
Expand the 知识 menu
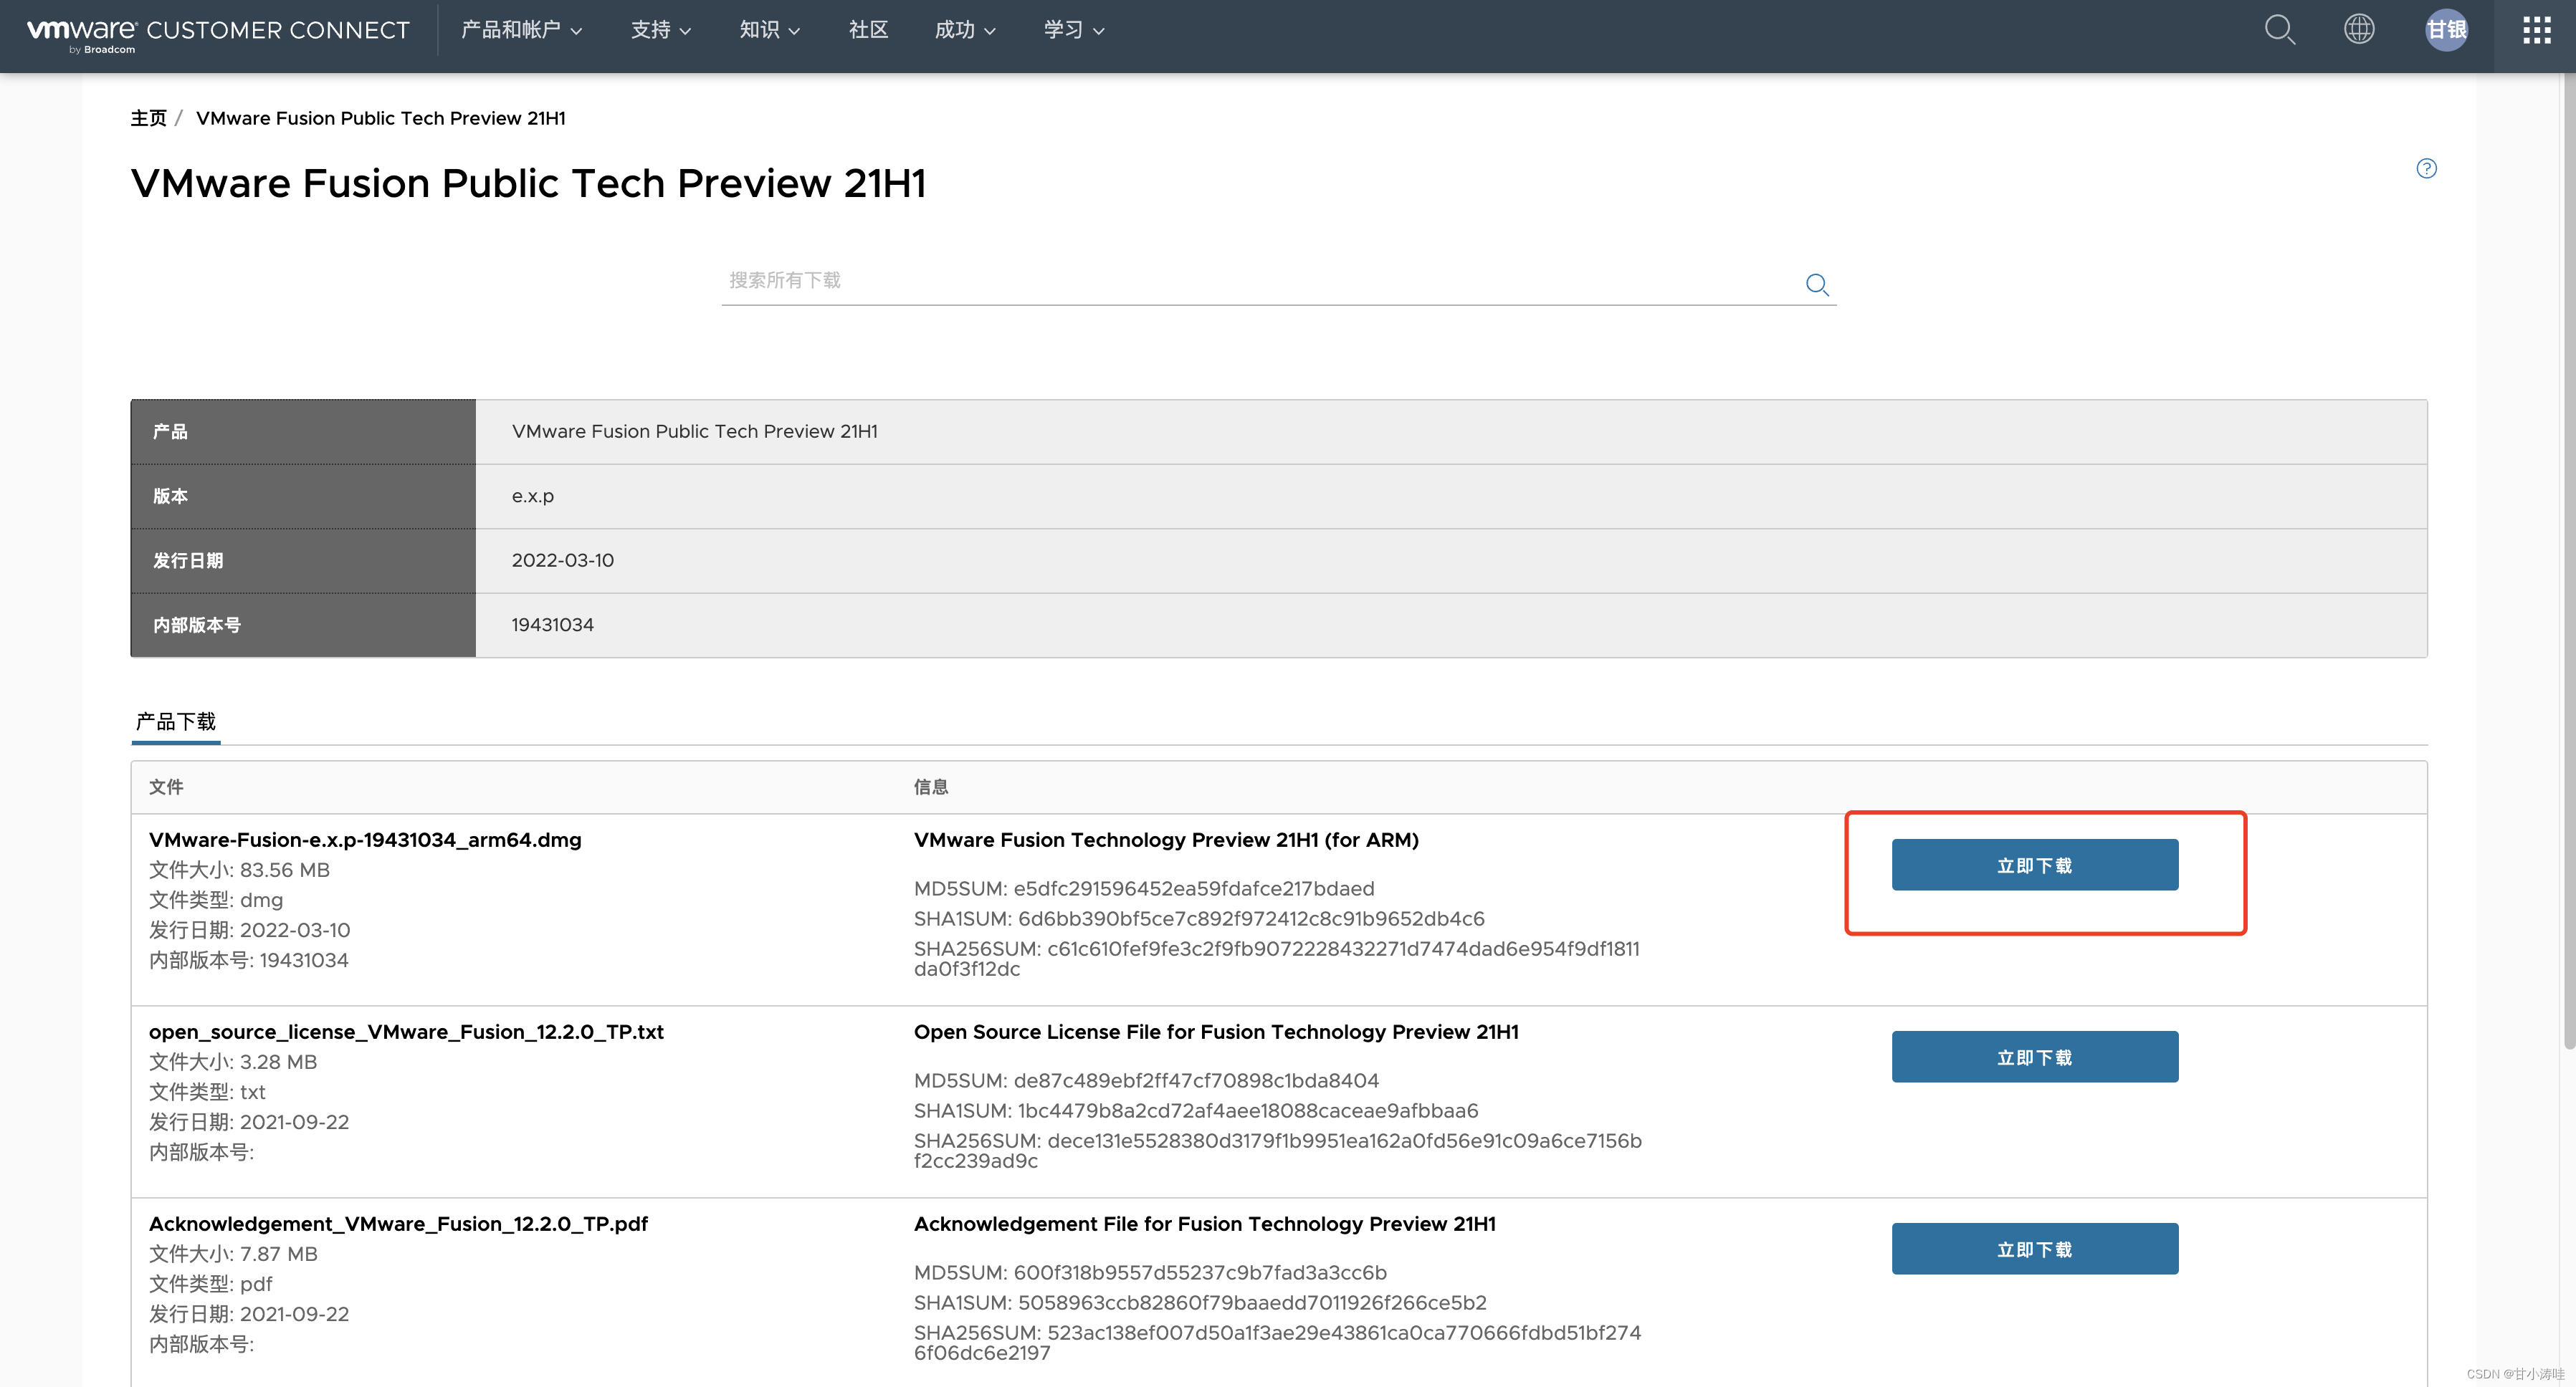tap(769, 30)
